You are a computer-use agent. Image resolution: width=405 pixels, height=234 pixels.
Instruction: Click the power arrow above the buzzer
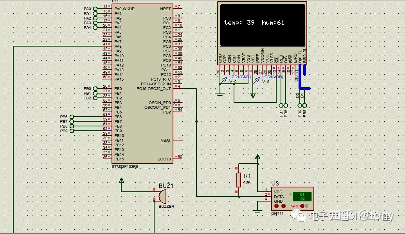[121, 181]
